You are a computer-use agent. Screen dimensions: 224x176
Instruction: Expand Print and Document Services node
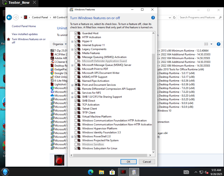coord(72,85)
